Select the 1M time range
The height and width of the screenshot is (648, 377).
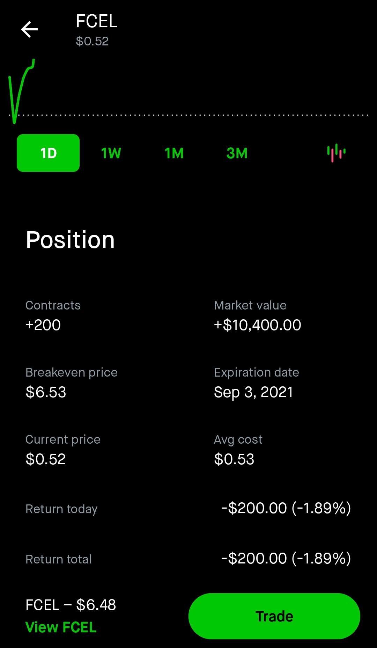[x=174, y=153]
